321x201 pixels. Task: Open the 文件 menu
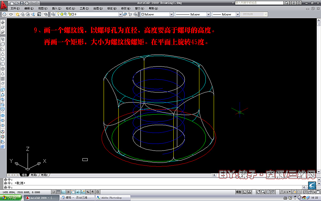tap(15, 9)
